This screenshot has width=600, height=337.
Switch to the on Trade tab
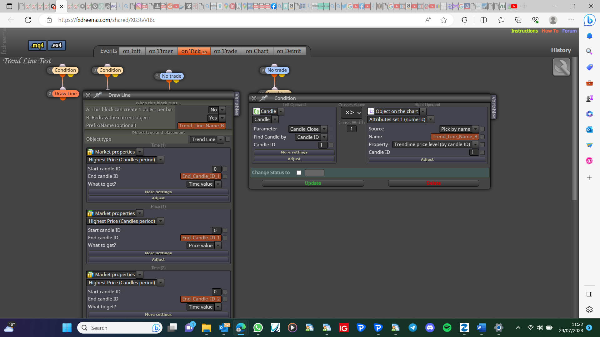pyautogui.click(x=226, y=51)
